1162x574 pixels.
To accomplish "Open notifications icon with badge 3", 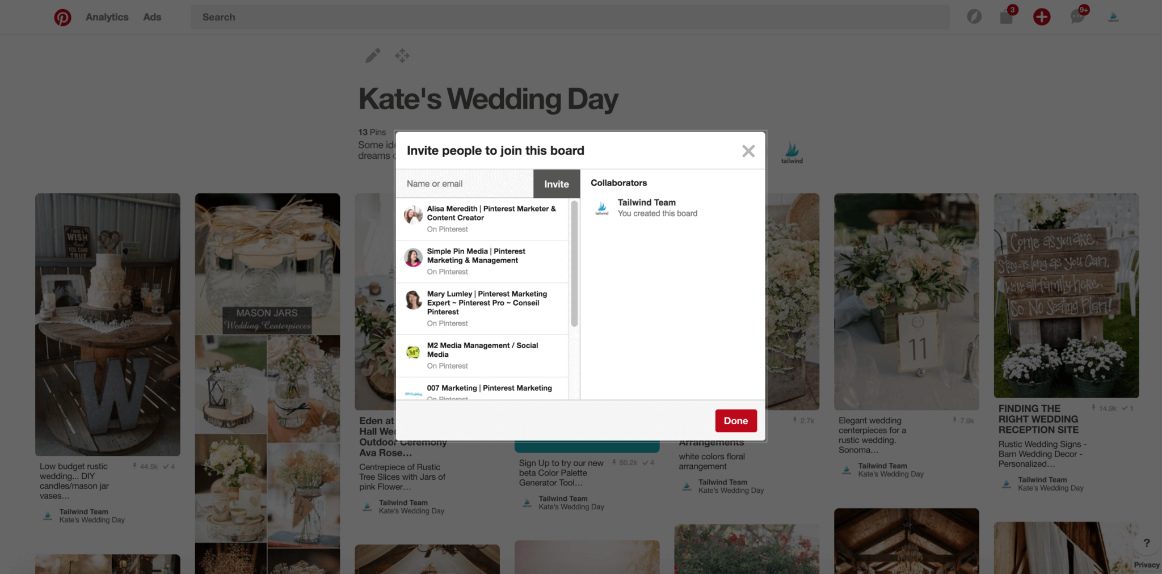I will (x=1007, y=17).
